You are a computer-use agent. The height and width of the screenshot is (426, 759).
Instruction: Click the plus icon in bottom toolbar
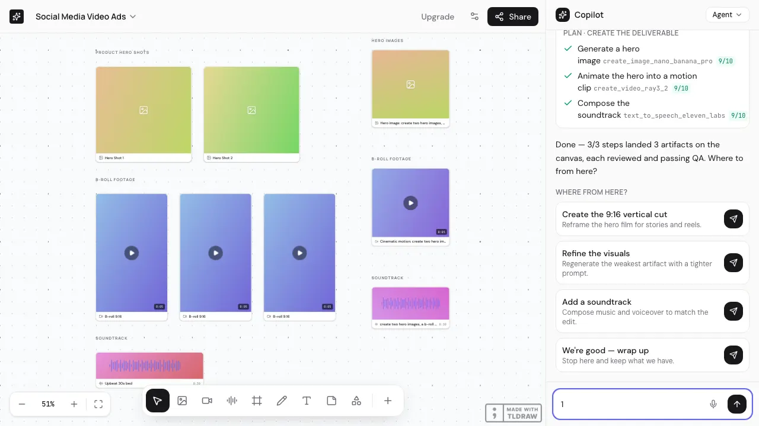coord(388,401)
